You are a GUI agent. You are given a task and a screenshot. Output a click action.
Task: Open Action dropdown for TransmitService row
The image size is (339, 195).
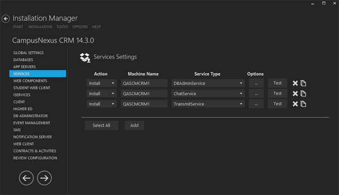point(102,104)
